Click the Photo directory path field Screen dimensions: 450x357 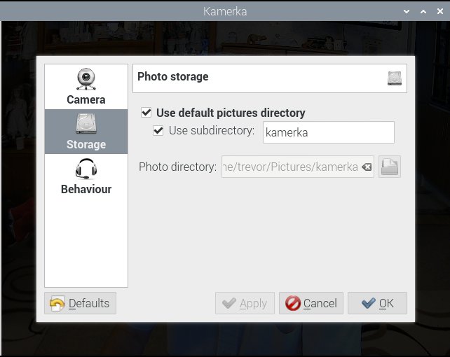298,167
